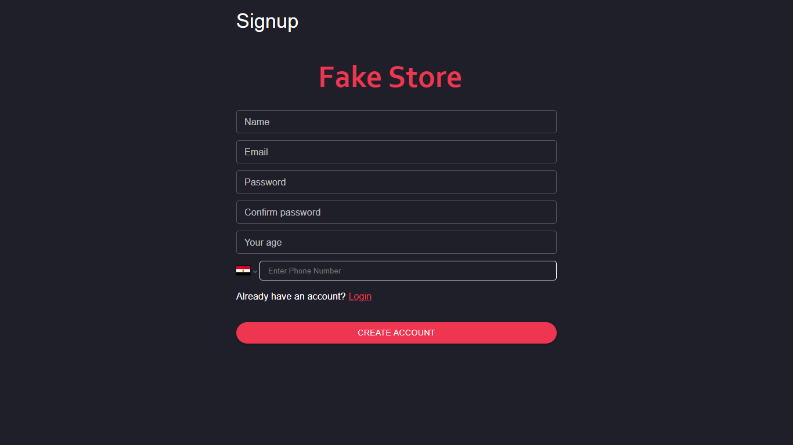Click the Fake Store title
The image size is (793, 445).
[390, 77]
